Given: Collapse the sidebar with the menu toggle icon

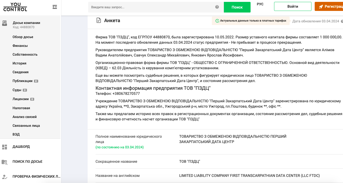Looking at the screenshot, I should 55,7.
